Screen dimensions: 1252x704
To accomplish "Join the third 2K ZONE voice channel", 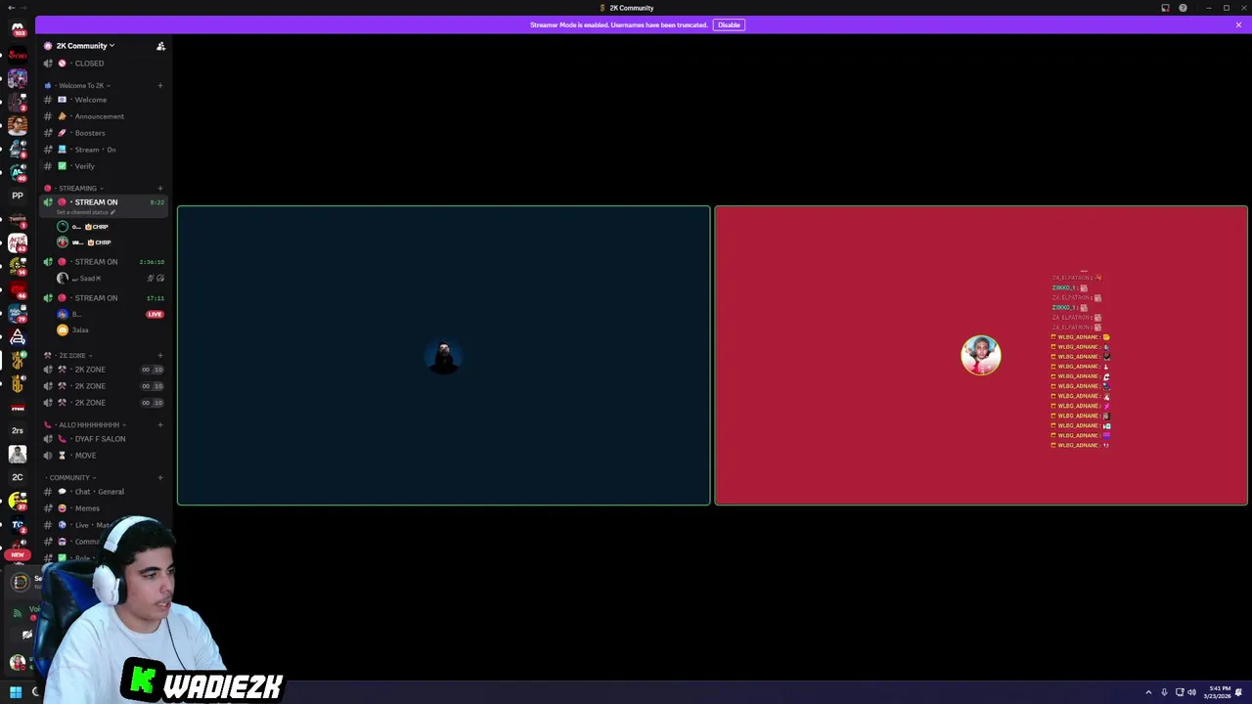I will [103, 403].
